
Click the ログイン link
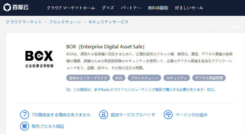216,27
